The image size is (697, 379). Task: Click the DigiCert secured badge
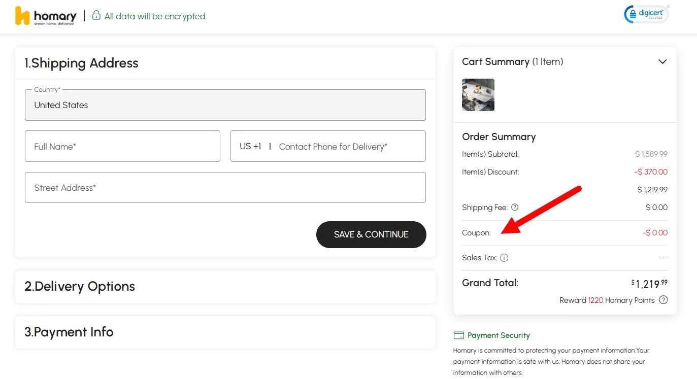pyautogui.click(x=647, y=14)
